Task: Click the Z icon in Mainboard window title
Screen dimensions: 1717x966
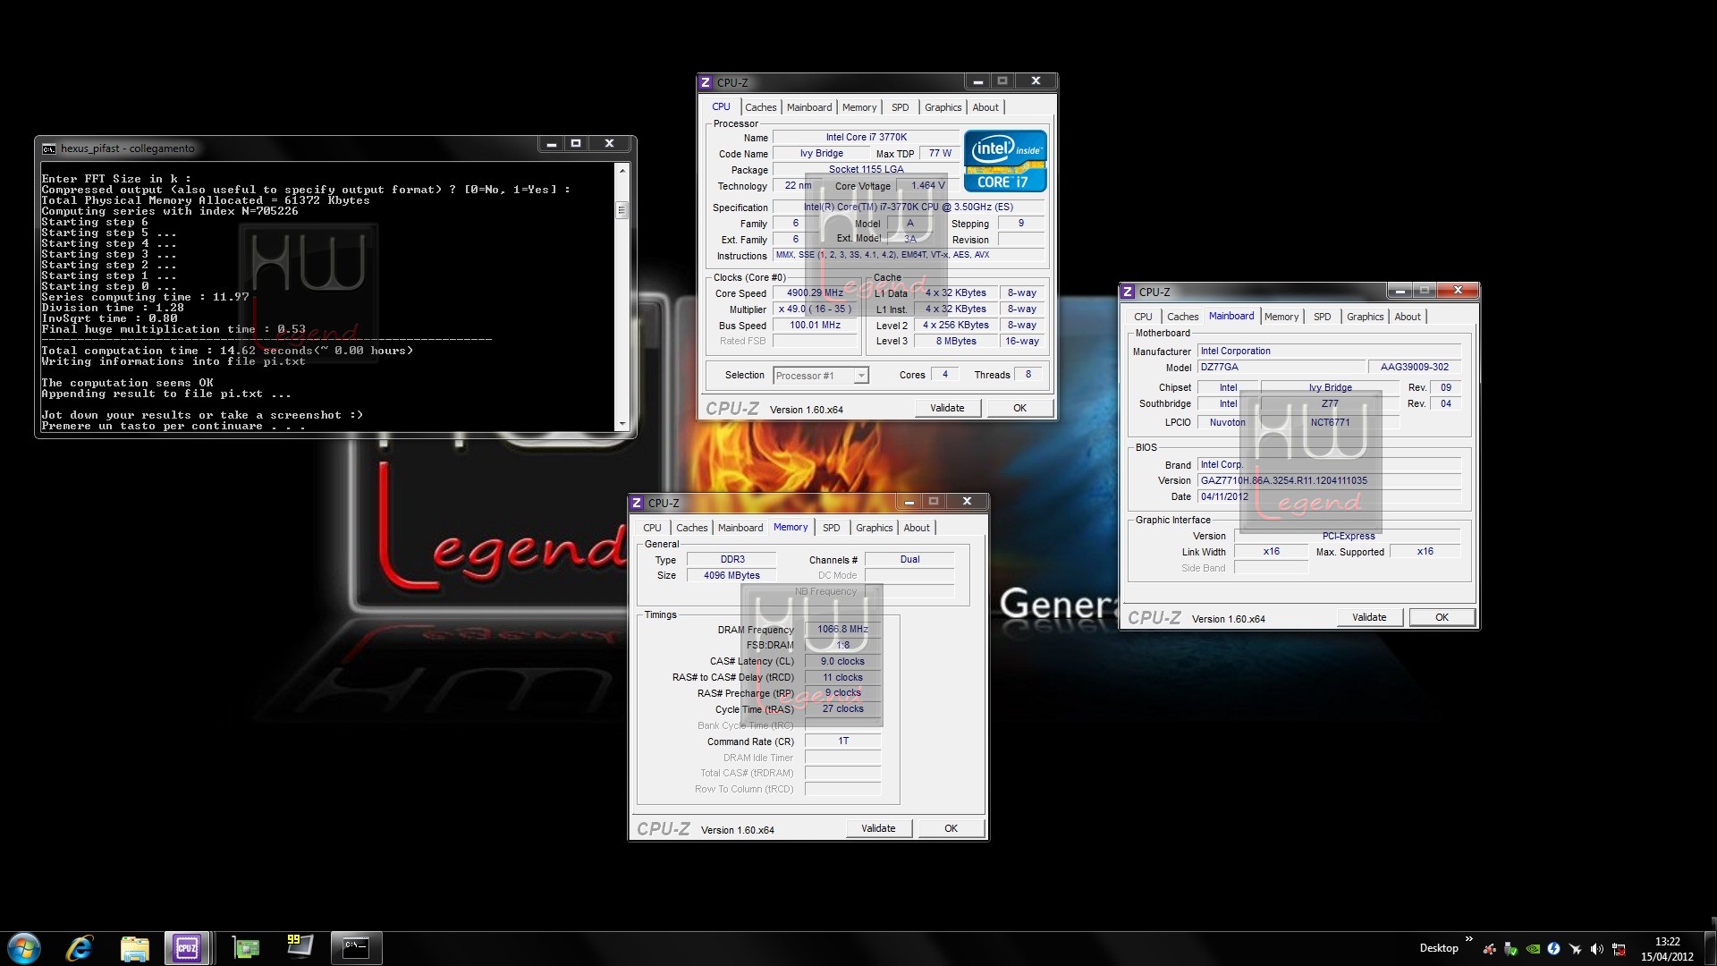Action: click(1128, 292)
